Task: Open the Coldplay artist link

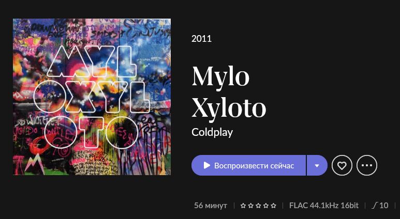Action: pos(212,132)
